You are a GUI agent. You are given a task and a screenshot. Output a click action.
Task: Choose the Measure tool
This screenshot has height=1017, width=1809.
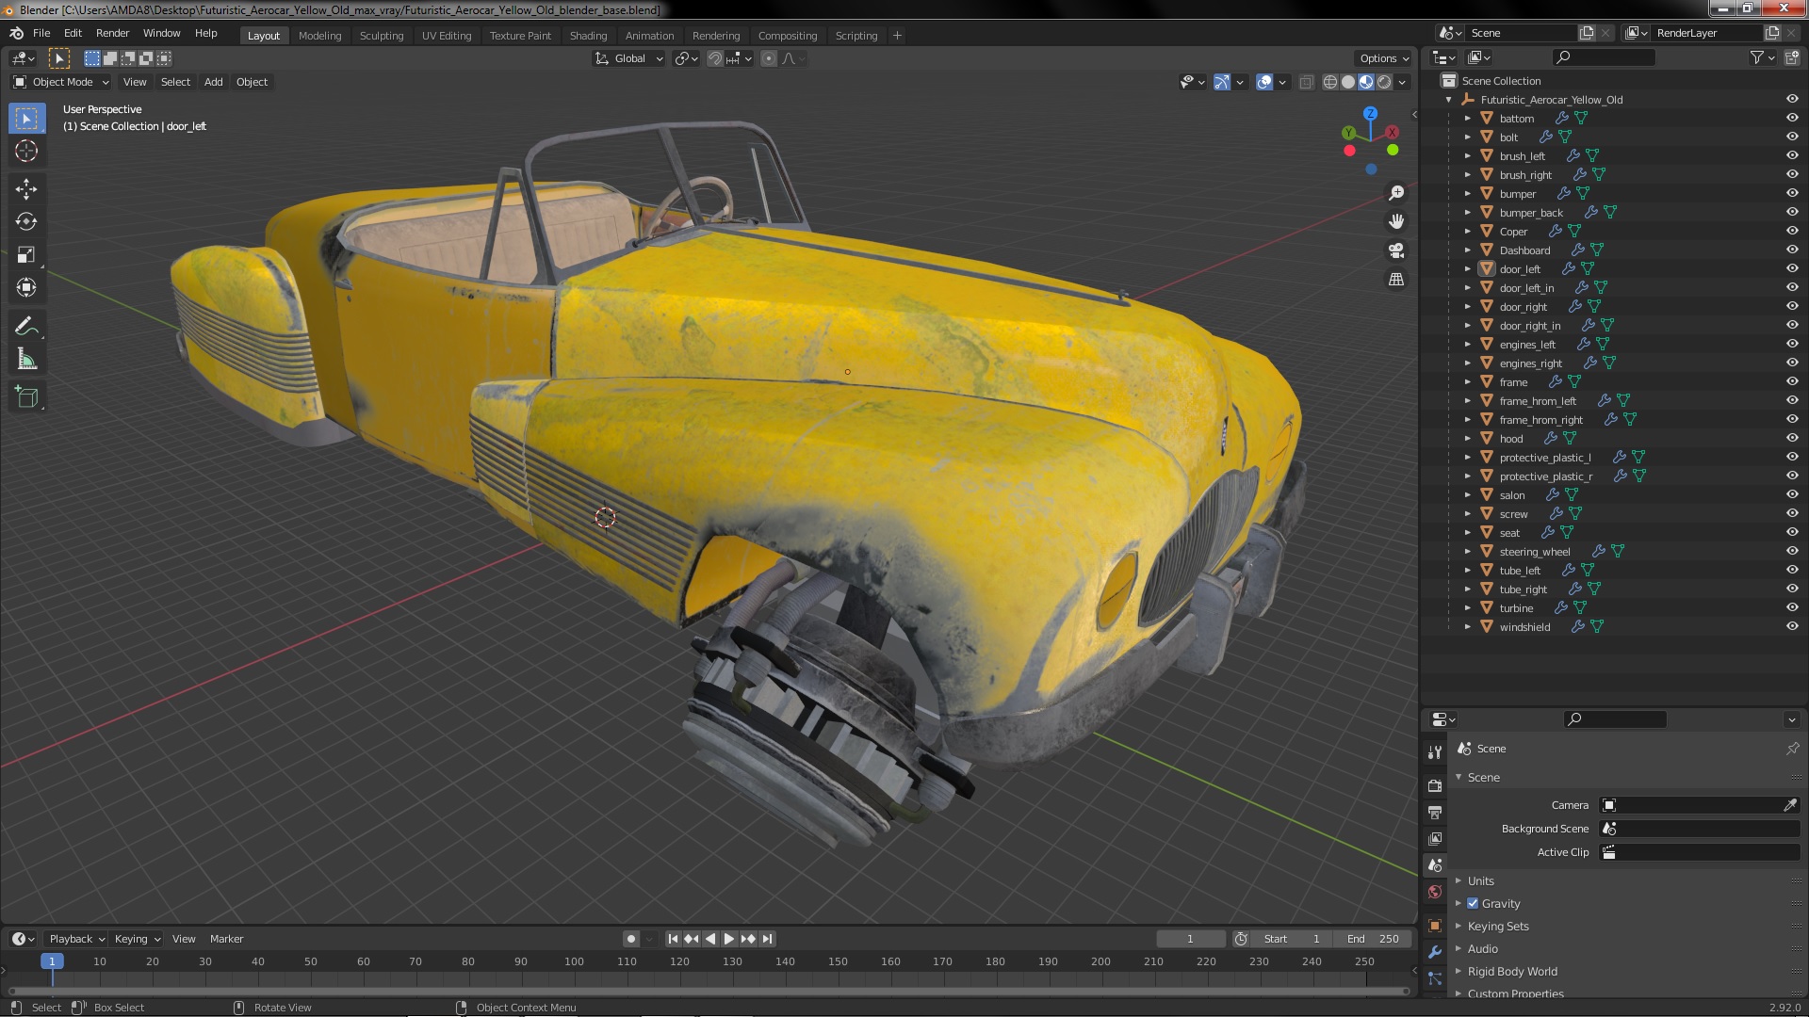point(26,360)
